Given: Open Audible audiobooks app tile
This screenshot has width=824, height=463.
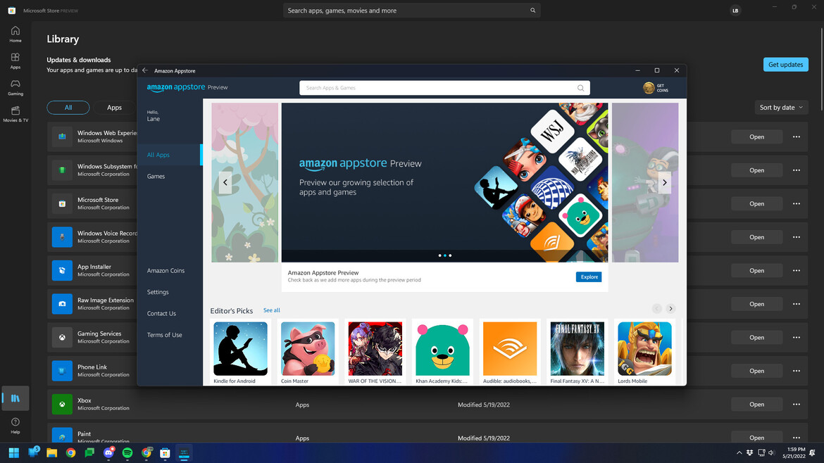Looking at the screenshot, I should 510,353.
